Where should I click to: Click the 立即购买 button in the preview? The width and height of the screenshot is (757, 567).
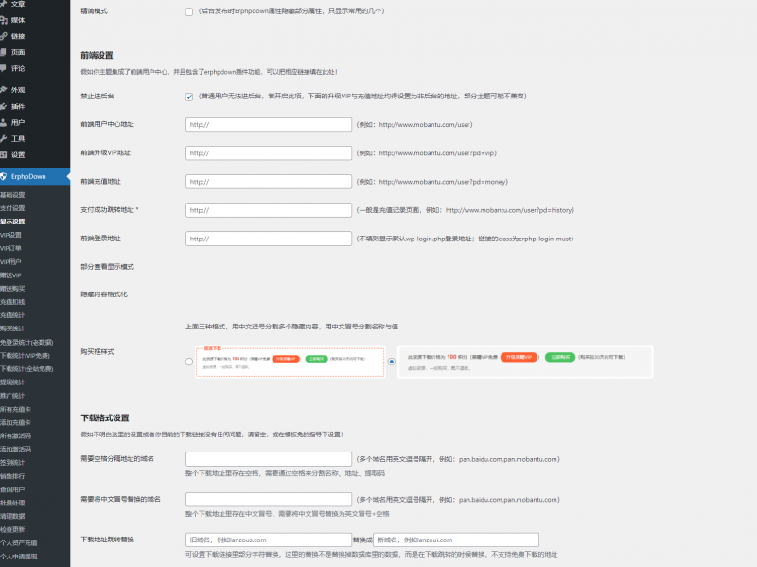point(558,358)
